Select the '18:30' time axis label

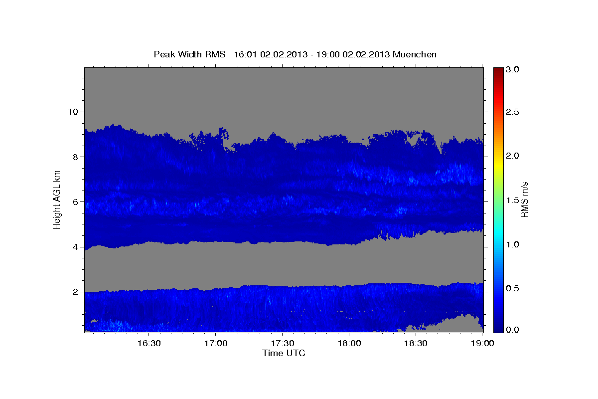tap(416, 343)
